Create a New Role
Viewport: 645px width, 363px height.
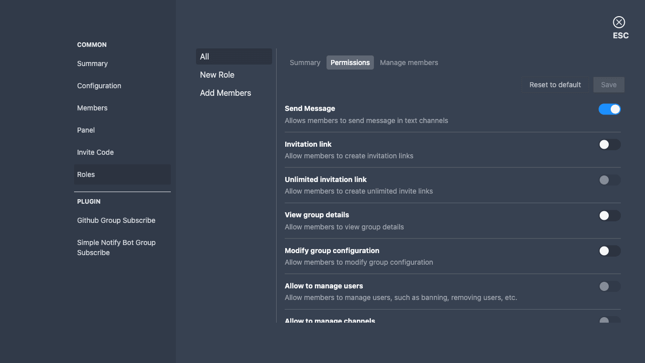(x=217, y=75)
